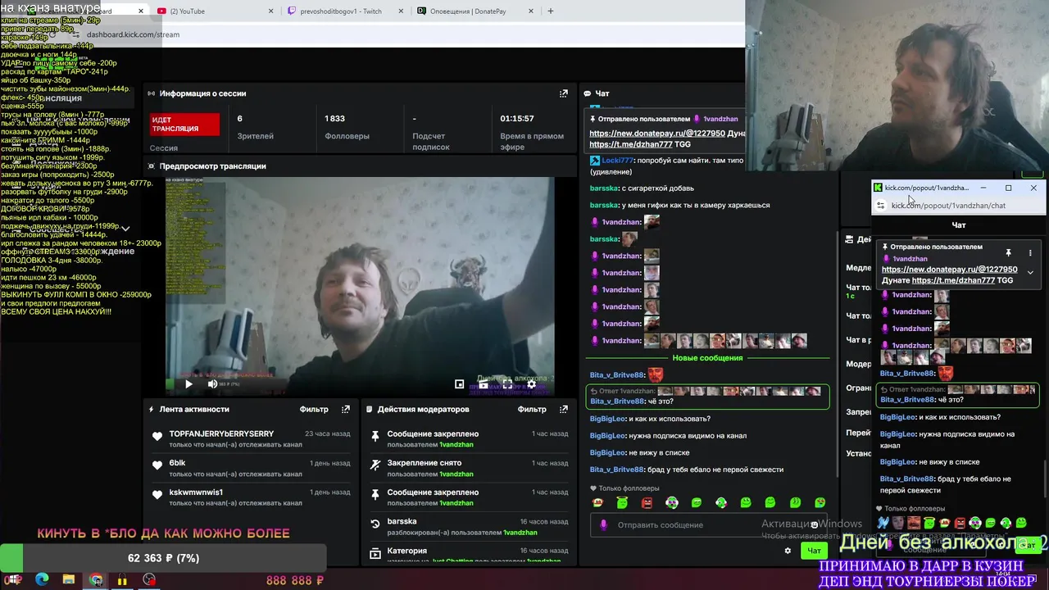Click Locki777 username in dashboard chat
The image size is (1049, 590).
[617, 161]
